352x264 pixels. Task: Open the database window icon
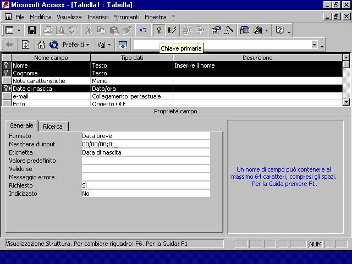pos(244,30)
